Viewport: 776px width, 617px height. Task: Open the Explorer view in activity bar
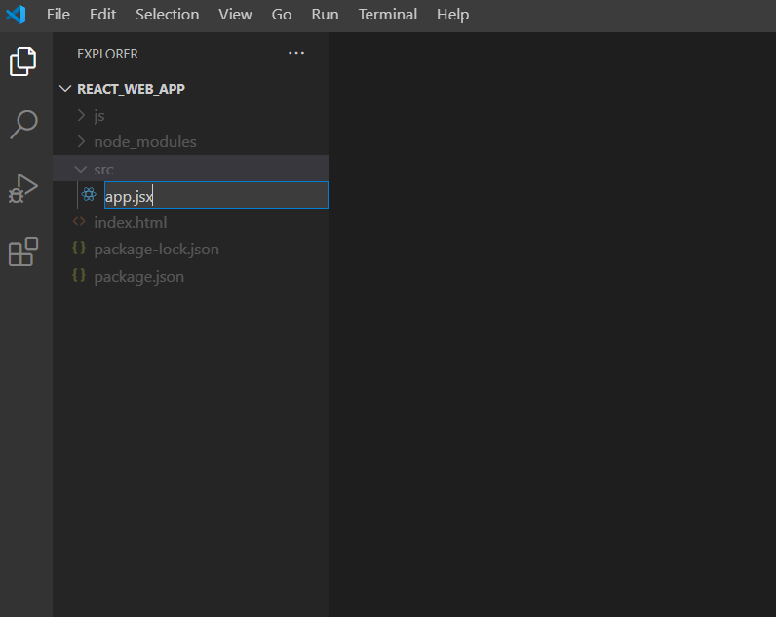(x=22, y=61)
